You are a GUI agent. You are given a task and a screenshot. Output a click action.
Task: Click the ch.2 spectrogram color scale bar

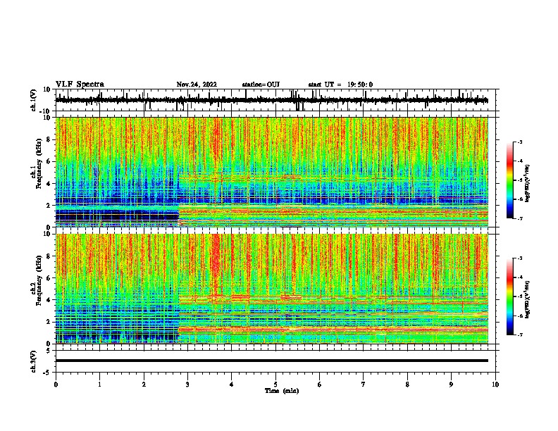click(x=510, y=296)
